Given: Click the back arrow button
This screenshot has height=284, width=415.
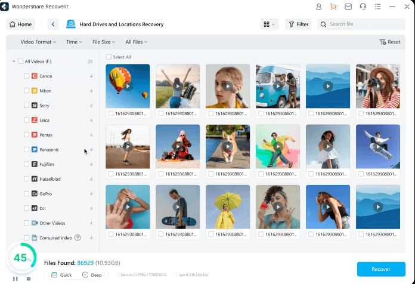Looking at the screenshot, I should click(x=53, y=24).
